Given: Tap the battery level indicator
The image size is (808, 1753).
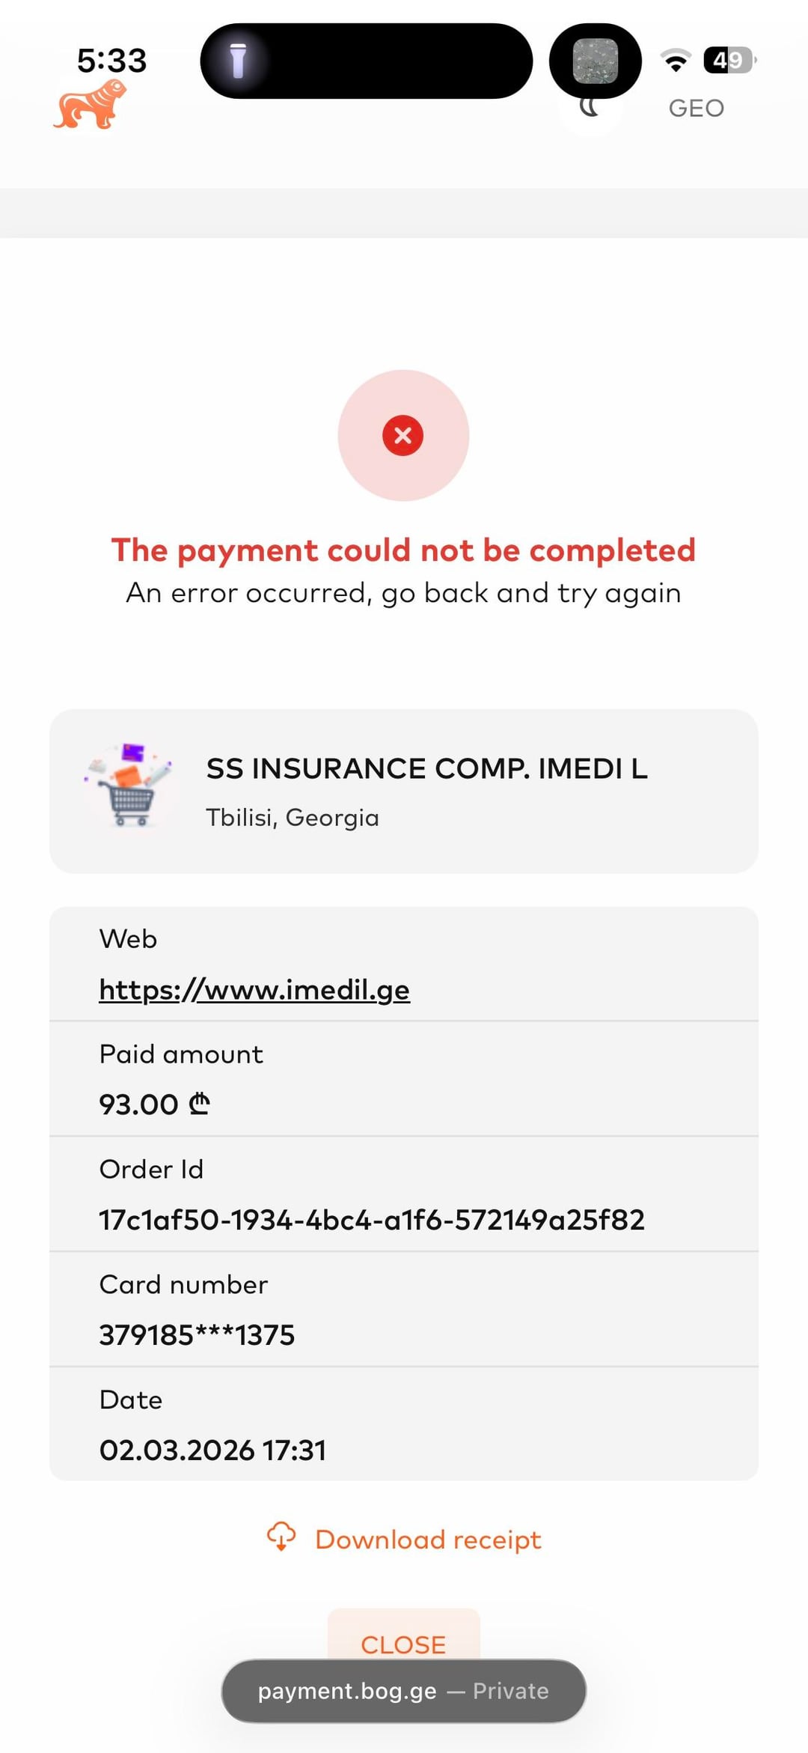Looking at the screenshot, I should coord(729,60).
